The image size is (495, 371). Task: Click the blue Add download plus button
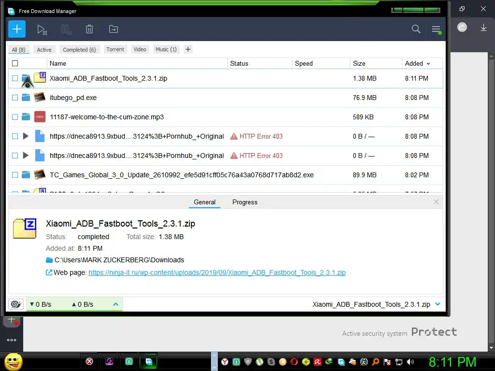pyautogui.click(x=17, y=29)
